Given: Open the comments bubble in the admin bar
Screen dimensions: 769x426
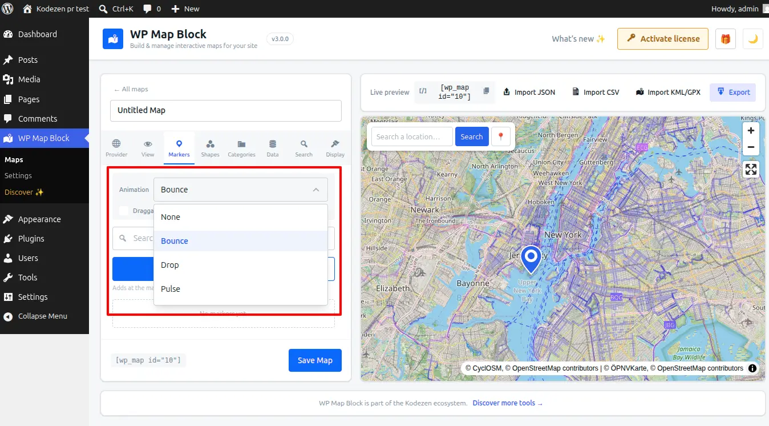Looking at the screenshot, I should click(x=152, y=9).
